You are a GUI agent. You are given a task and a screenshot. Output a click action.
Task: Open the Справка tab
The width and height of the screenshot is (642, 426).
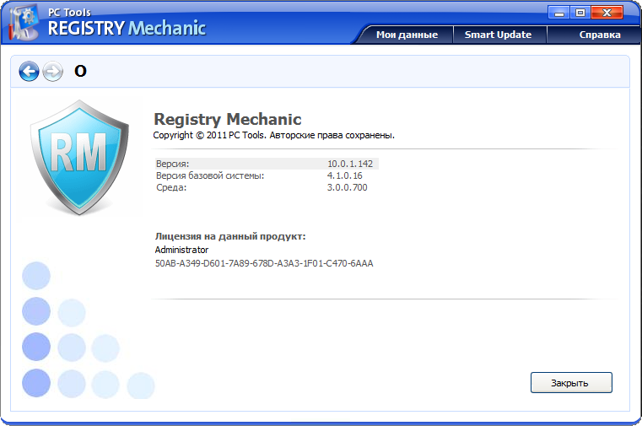tap(600, 35)
